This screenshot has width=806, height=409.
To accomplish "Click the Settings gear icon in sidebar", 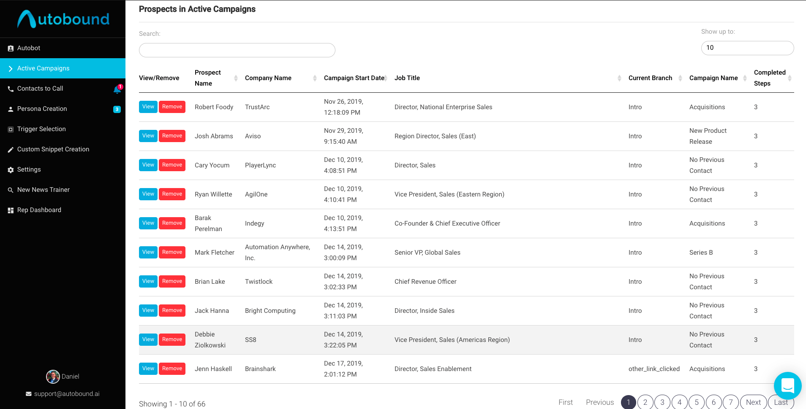I will pyautogui.click(x=11, y=170).
